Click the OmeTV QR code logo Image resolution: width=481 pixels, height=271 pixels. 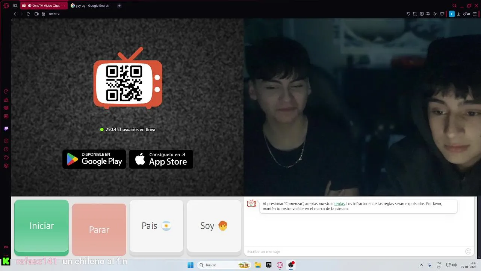click(x=128, y=78)
